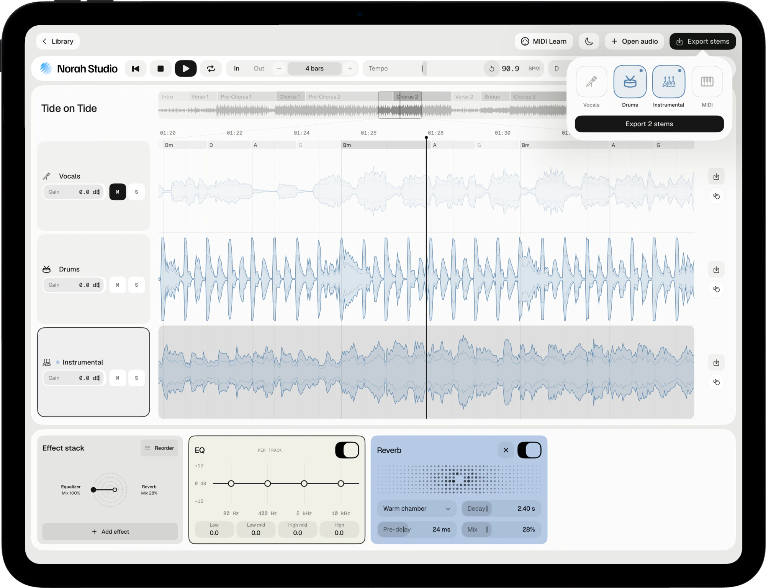Image resolution: width=766 pixels, height=588 pixels.
Task: Download the Vocals track stem
Action: point(716,177)
